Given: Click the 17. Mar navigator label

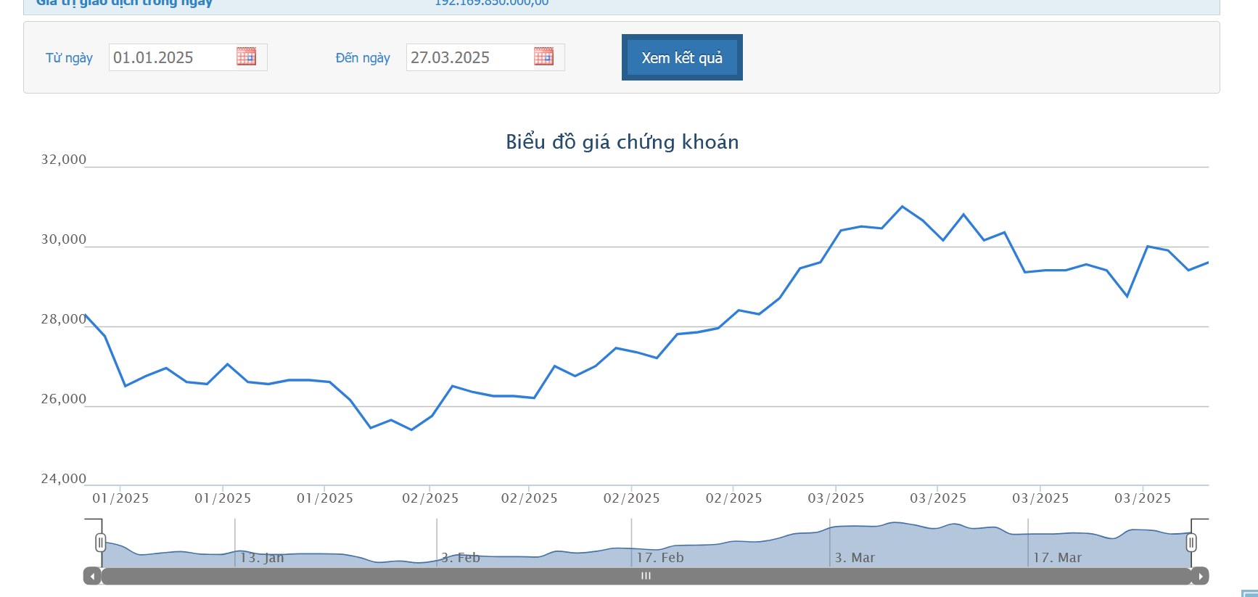Looking at the screenshot, I should click(1057, 557).
